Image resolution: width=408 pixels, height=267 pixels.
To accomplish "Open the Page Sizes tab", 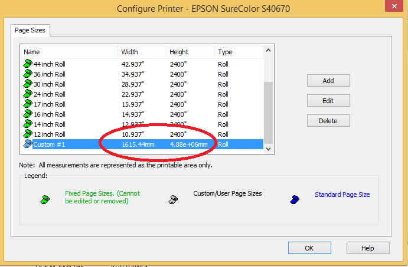I will pyautogui.click(x=30, y=29).
